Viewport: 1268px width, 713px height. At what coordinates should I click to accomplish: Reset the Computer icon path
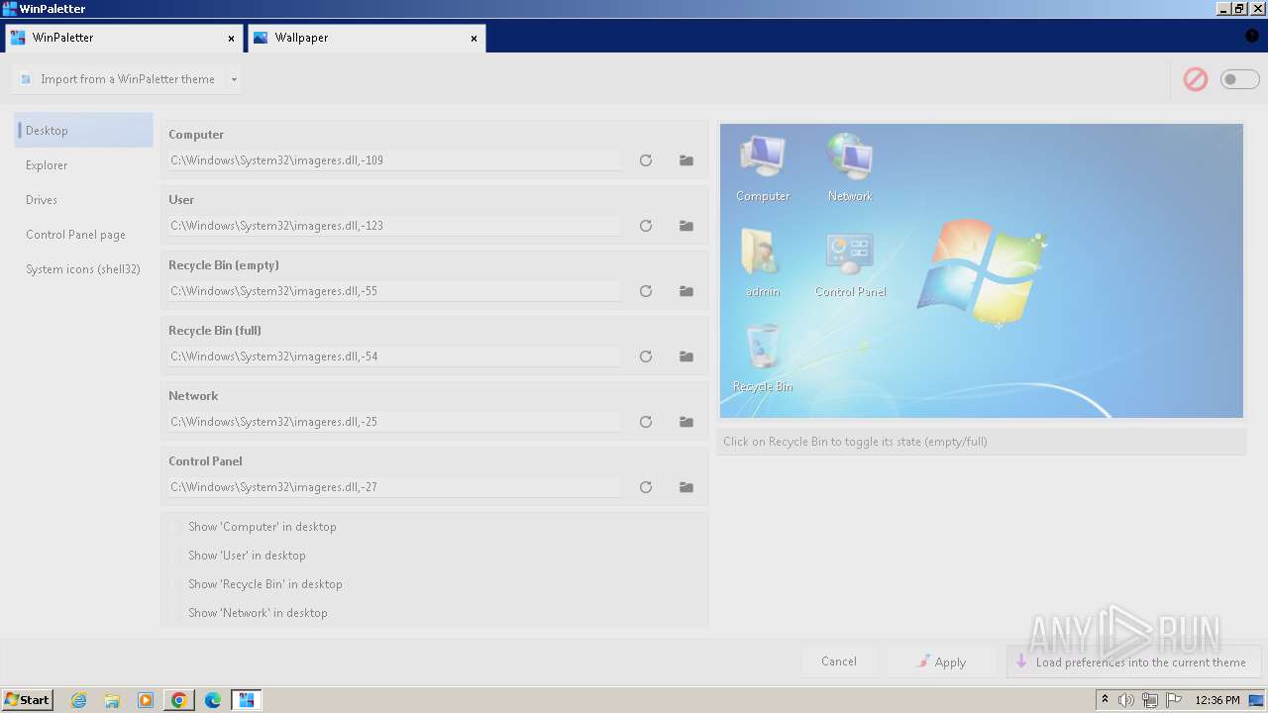pos(646,160)
